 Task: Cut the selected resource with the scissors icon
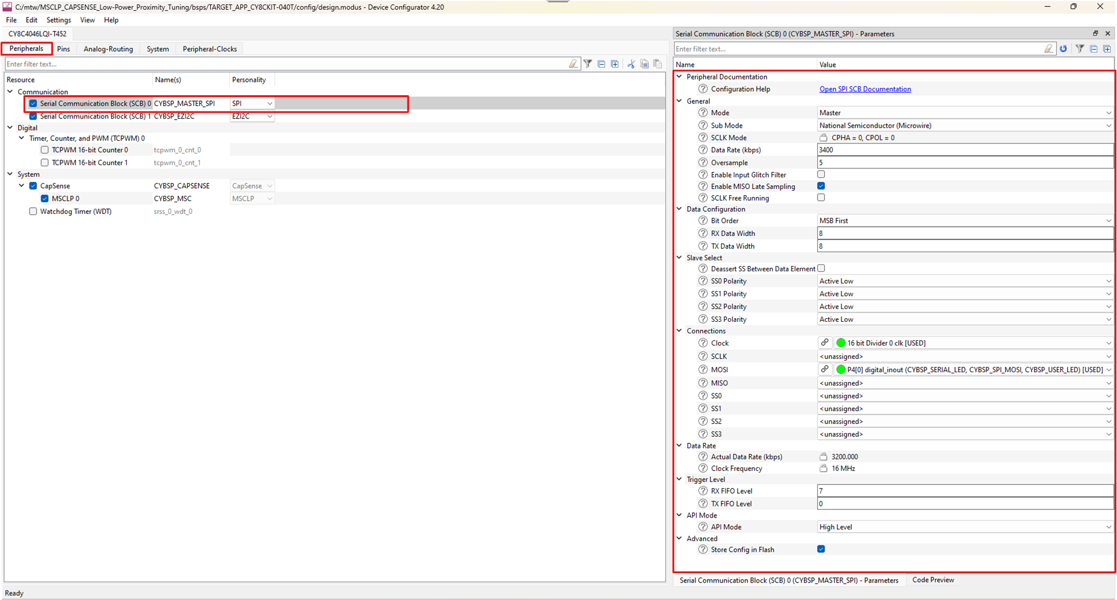click(631, 64)
